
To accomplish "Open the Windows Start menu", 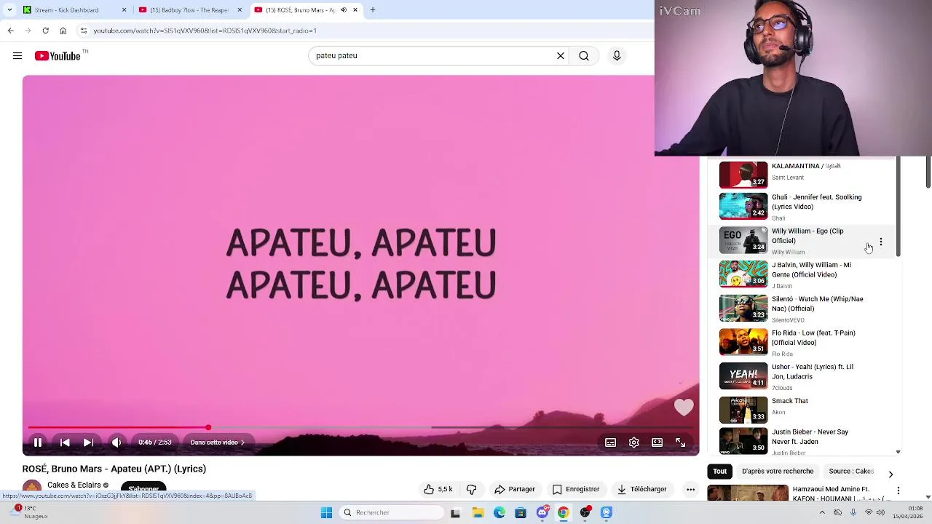I will pyautogui.click(x=327, y=513).
